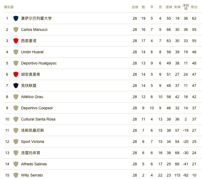Click the Sport Victoria shield icon
This screenshot has width=202, height=179.
point(16,142)
